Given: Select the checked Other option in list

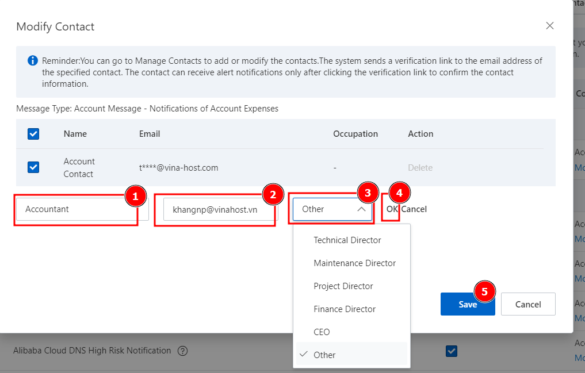Looking at the screenshot, I should click(324, 355).
